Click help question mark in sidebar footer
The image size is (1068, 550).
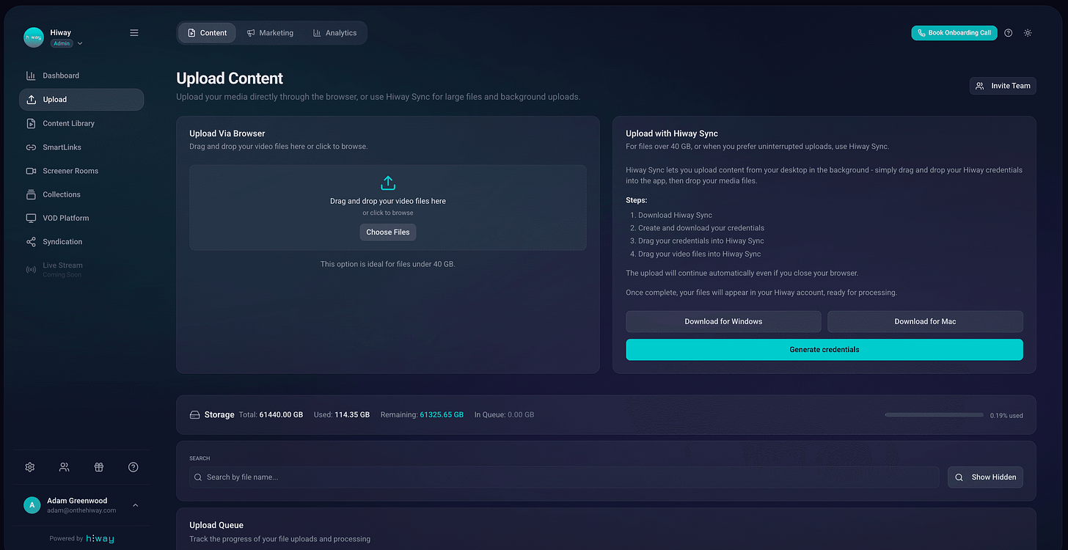pyautogui.click(x=133, y=467)
